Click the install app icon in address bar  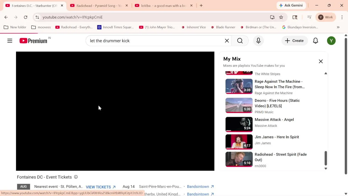click(272, 17)
